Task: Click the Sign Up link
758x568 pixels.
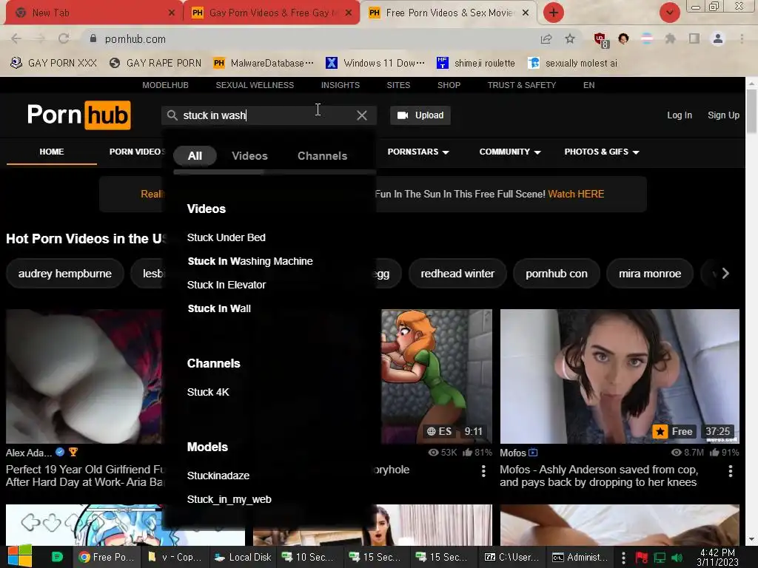Action: click(723, 115)
